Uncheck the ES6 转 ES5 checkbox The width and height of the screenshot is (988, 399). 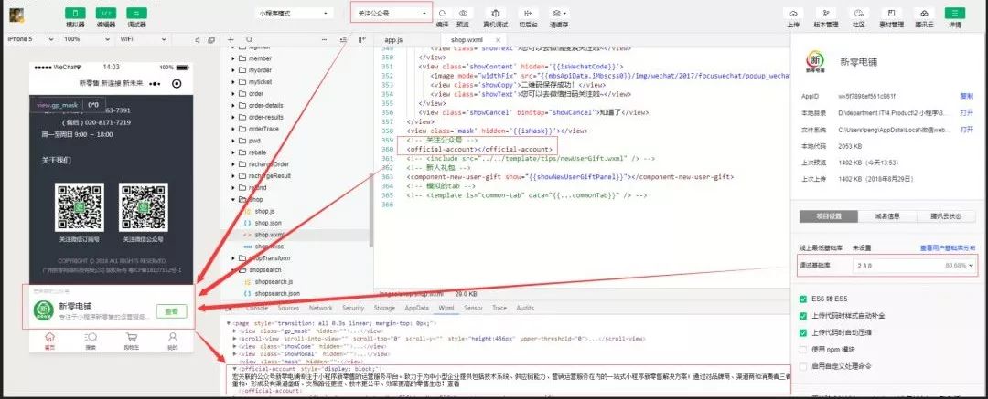803,299
